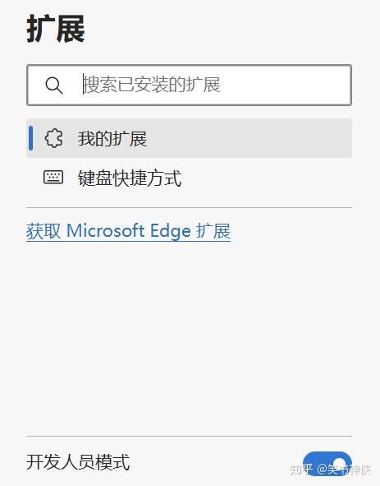Click the divider line above 开发人员模式
This screenshot has height=486, width=380.
pos(189,436)
